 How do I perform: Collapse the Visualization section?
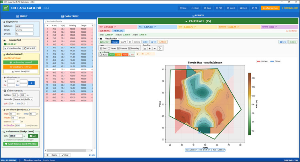coord(101,39)
